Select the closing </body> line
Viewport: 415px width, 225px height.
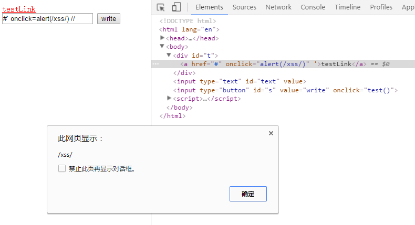180,108
